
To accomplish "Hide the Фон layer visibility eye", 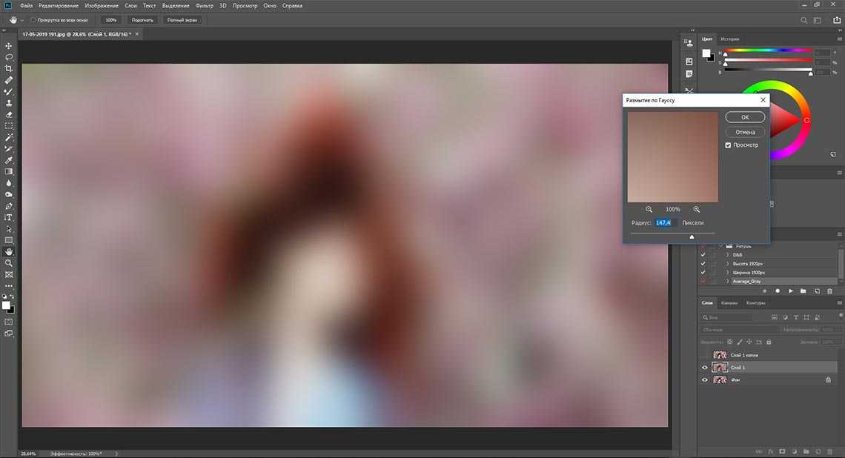I will [704, 379].
